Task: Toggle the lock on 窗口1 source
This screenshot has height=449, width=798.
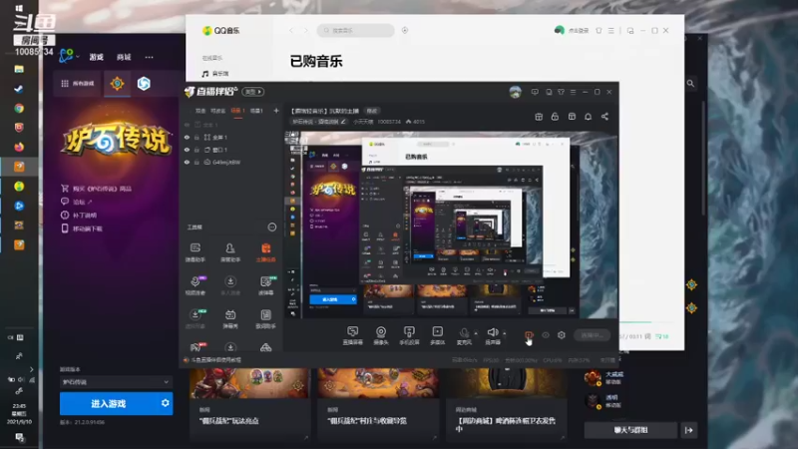Action: (x=197, y=150)
